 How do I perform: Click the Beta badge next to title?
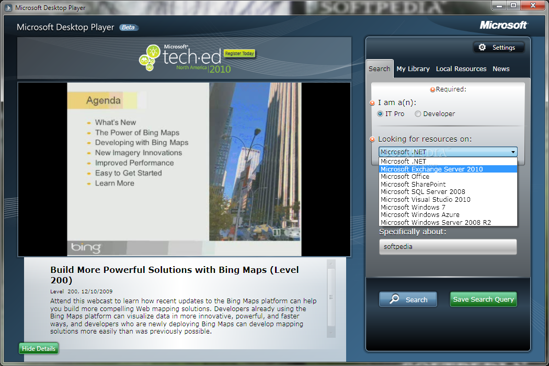pos(129,27)
